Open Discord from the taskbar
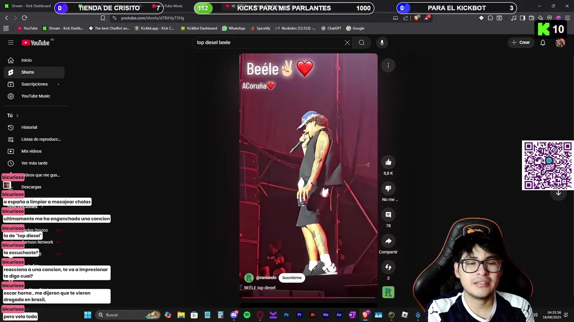 234,315
